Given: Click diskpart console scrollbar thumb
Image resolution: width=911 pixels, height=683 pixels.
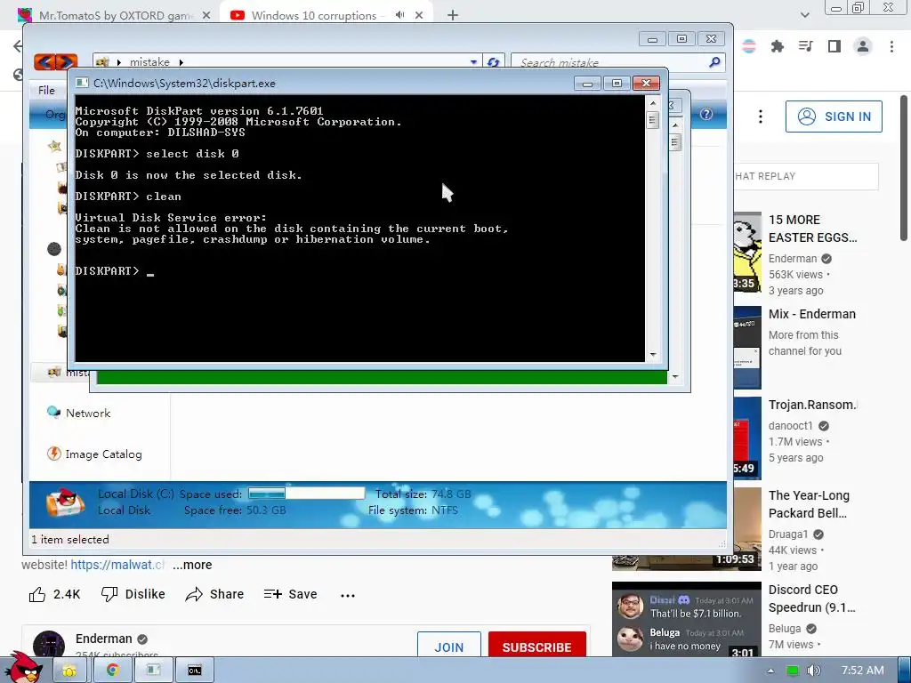Looking at the screenshot, I should (652, 120).
